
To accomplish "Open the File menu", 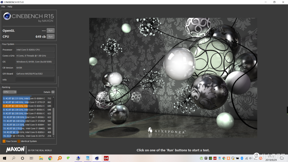I will pos(3,7).
